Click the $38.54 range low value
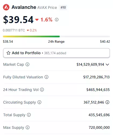This screenshot has width=113, height=135. pos(8,42)
